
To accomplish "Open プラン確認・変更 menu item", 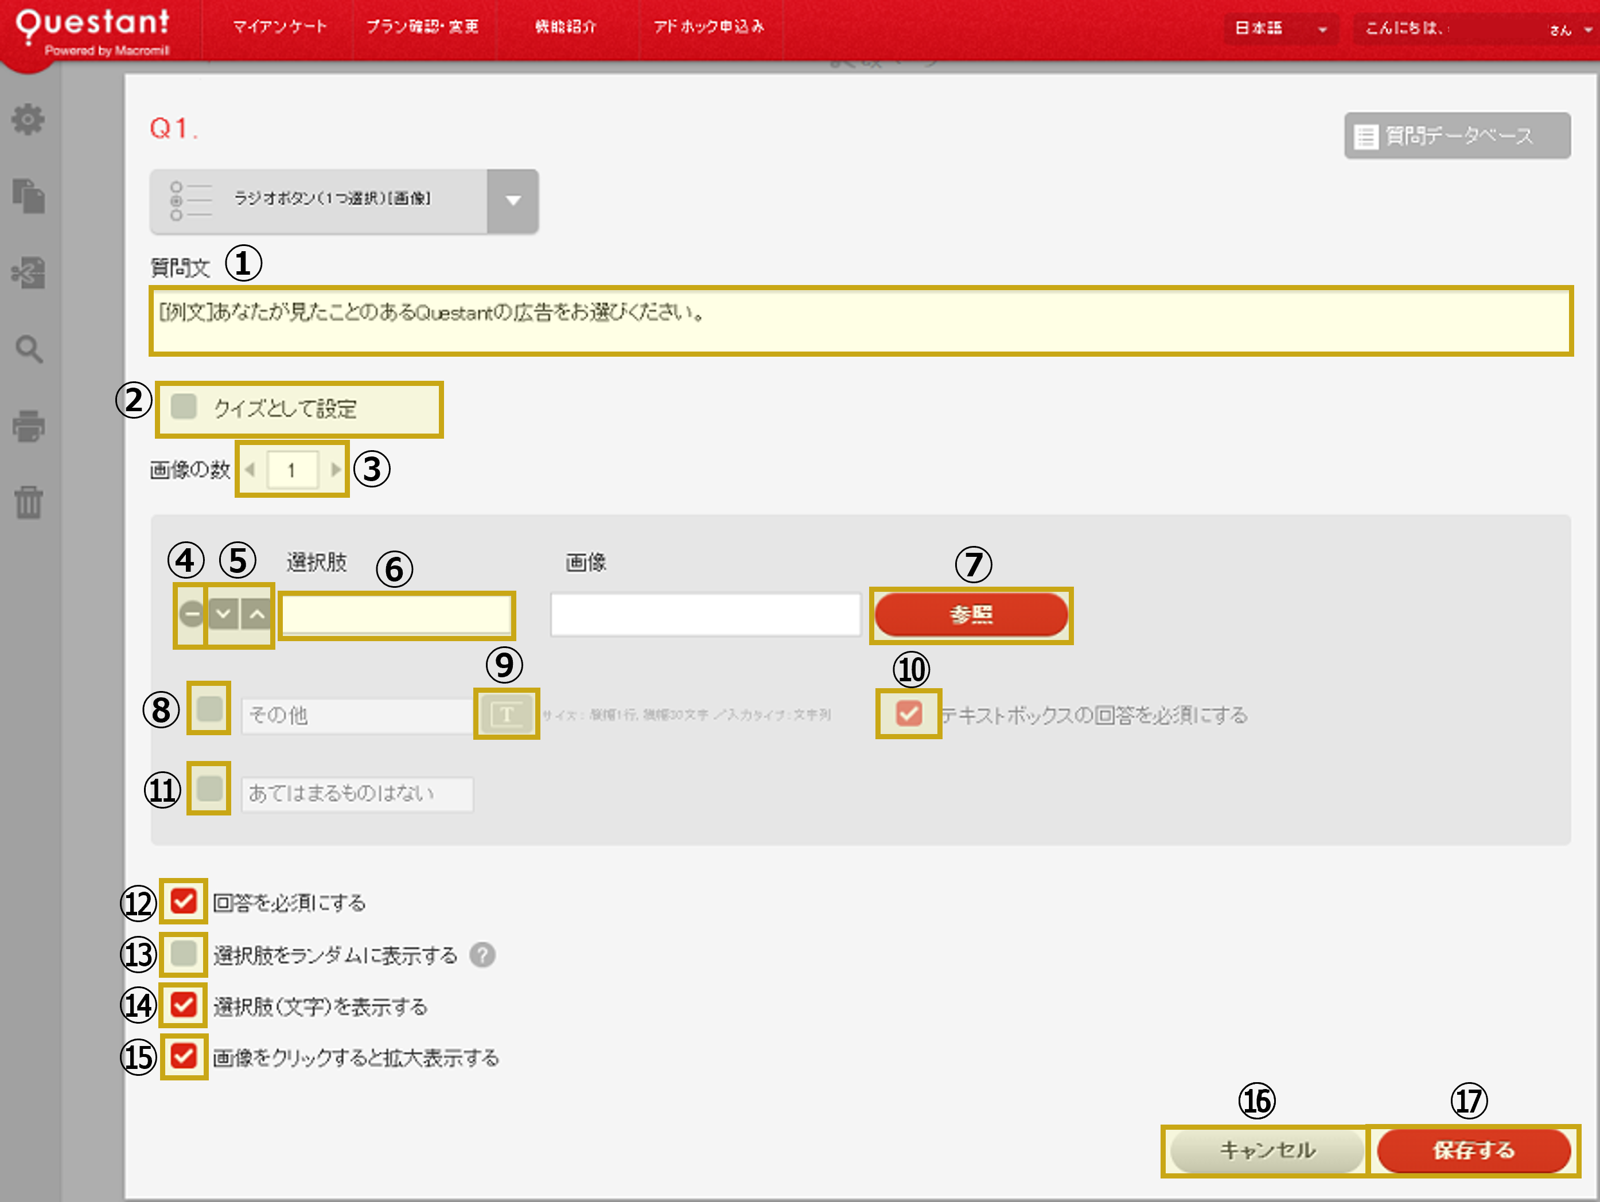I will 422,27.
